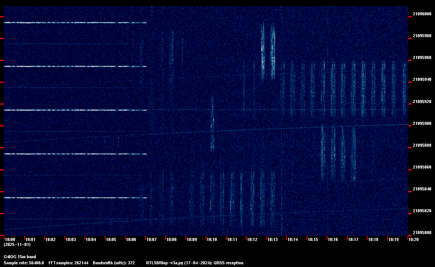The width and height of the screenshot is (435, 267).
Task: Click the 18:18 time axis label
Action: point(373,239)
